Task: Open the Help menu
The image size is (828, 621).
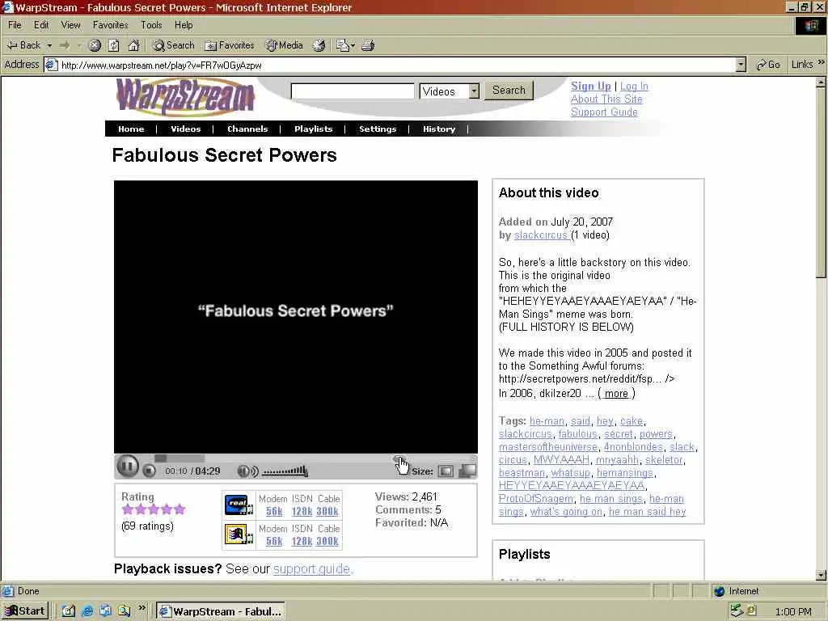Action: pos(184,25)
